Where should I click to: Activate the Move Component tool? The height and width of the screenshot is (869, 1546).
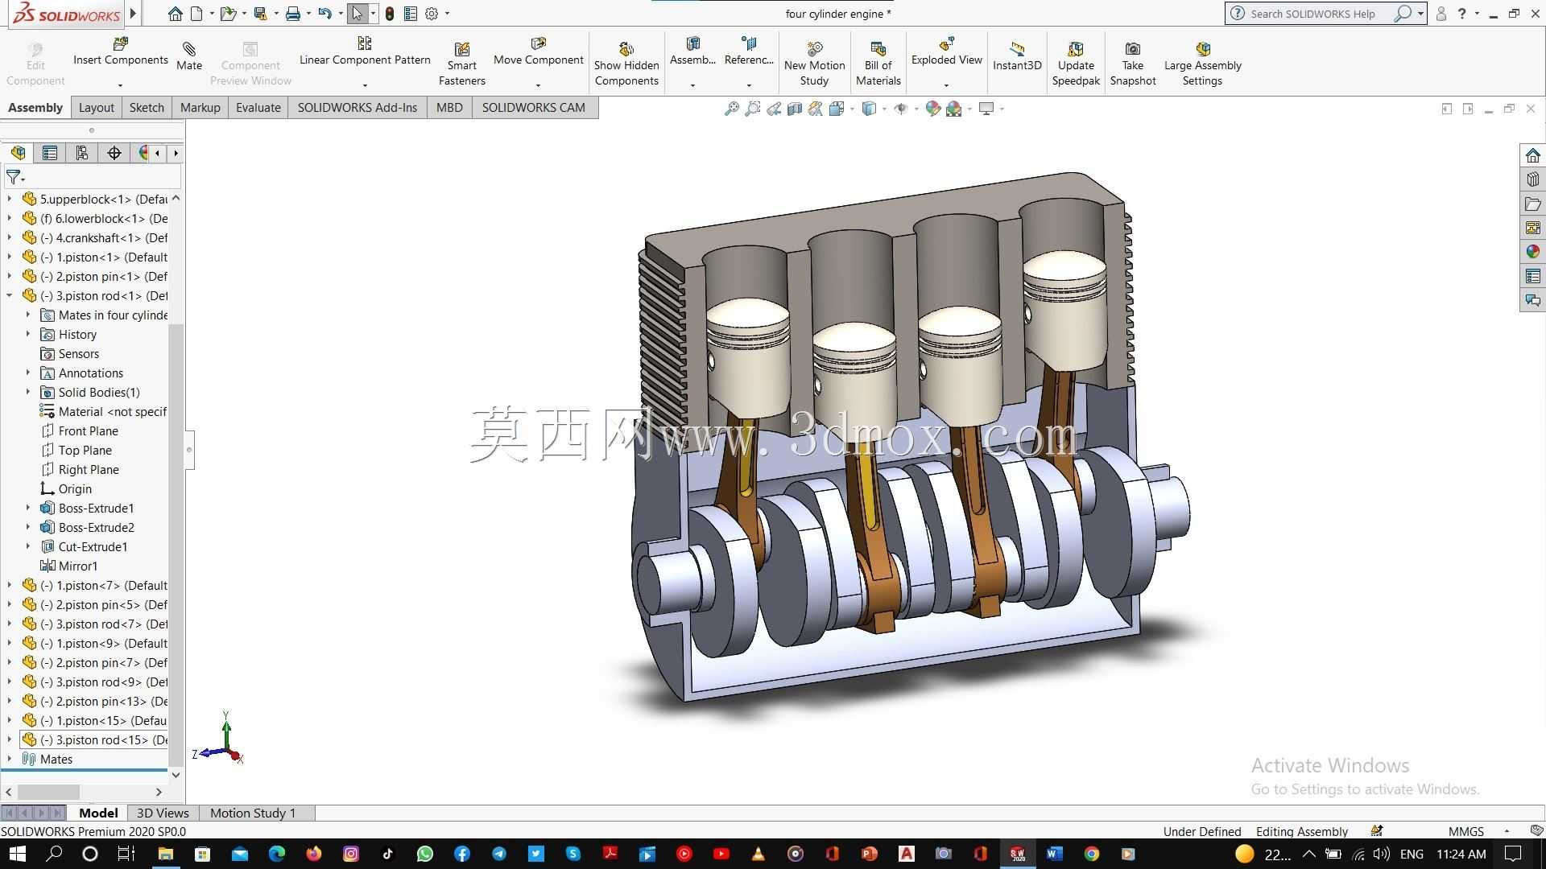pos(538,51)
